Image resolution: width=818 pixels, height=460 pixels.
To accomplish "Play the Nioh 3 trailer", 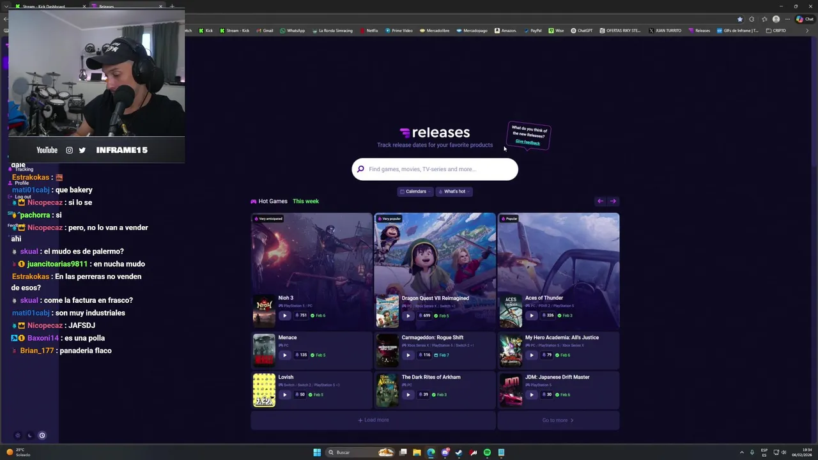I will (284, 316).
